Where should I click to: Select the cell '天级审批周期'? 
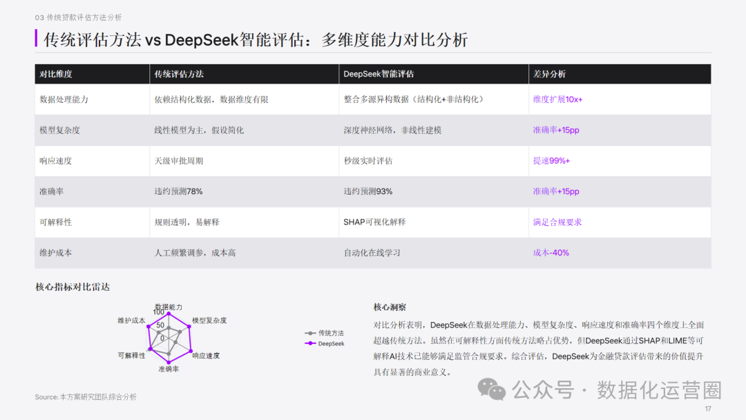tap(178, 161)
